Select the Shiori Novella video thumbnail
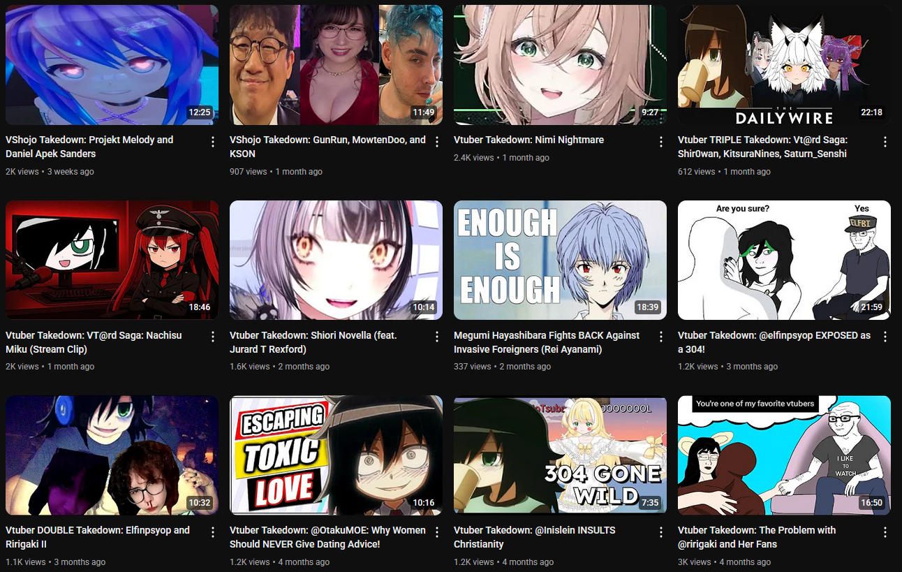 pyautogui.click(x=336, y=261)
